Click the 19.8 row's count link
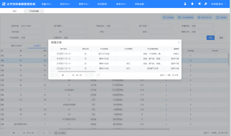Viewport: 231px width, 136px height. 166,100
